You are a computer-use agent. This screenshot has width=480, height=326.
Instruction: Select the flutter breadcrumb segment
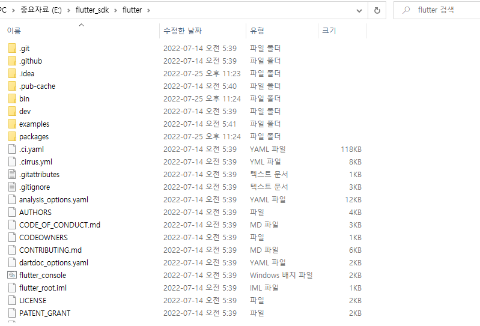point(132,10)
